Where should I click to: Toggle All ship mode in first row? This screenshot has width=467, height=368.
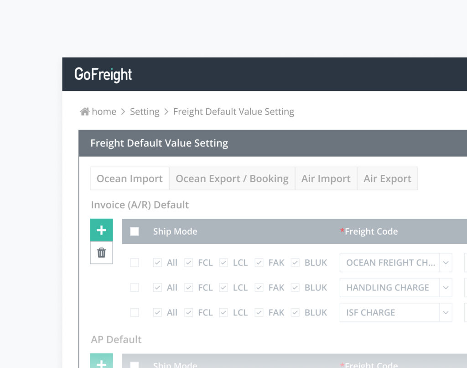(x=157, y=263)
